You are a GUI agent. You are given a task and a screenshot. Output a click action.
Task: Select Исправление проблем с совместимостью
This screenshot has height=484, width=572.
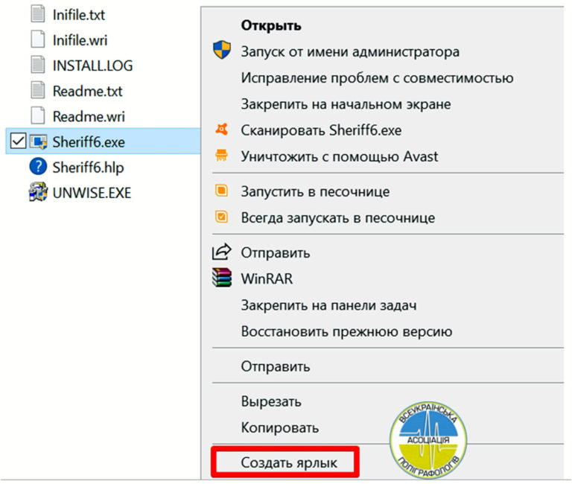coord(377,78)
